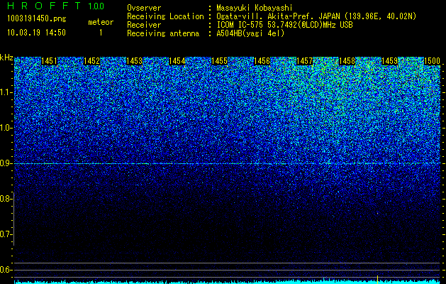Click the 0.7 frequency axis label
446x284 pixels.
click(6, 234)
